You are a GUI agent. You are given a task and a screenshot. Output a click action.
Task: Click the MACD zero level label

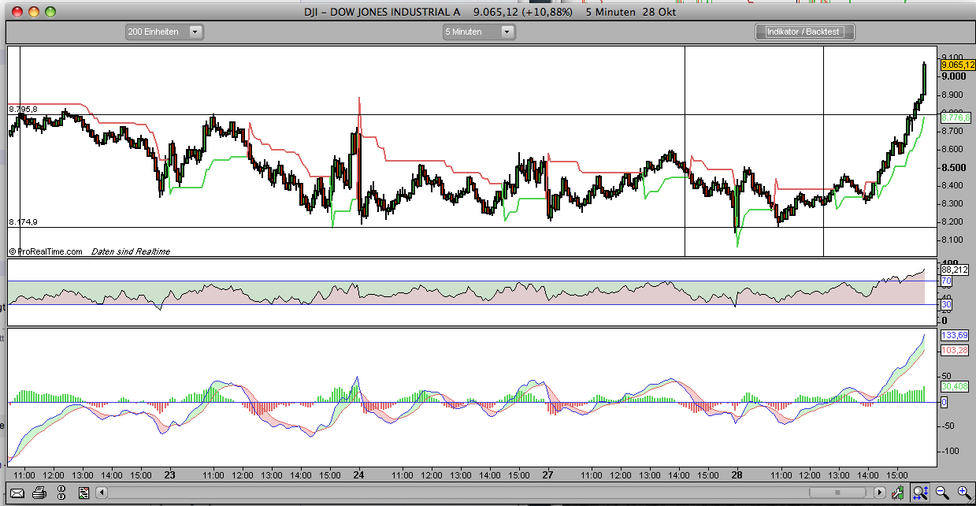944,402
